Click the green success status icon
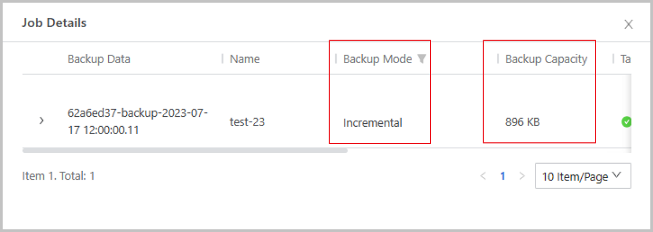This screenshot has width=653, height=232. tap(626, 122)
